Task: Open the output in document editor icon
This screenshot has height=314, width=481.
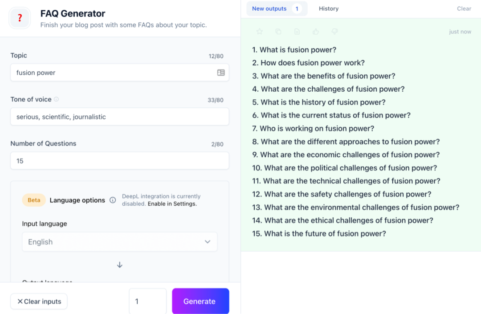Action: (297, 32)
